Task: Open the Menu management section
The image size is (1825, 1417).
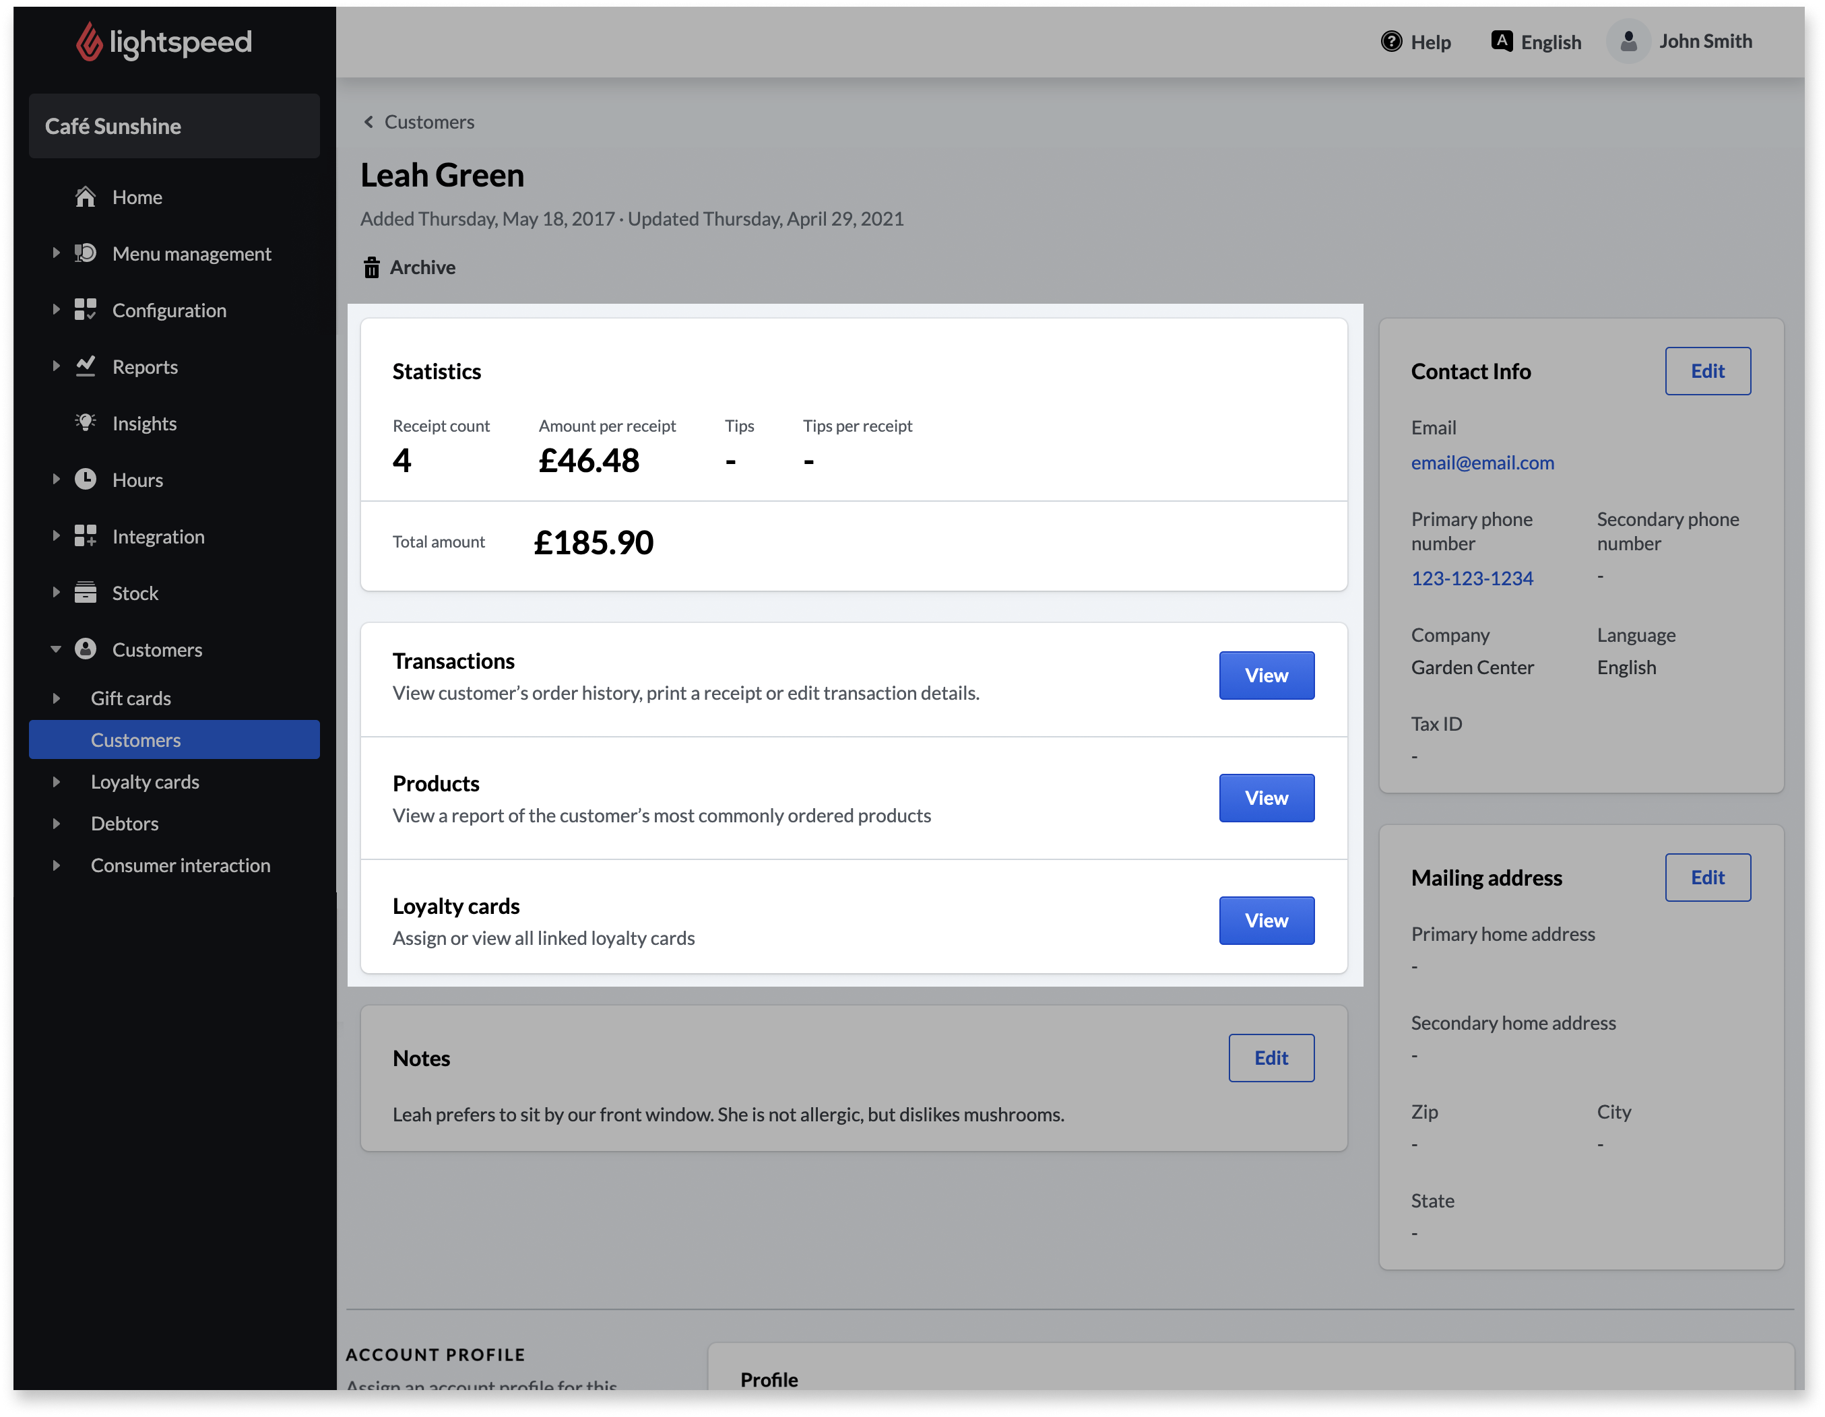Action: coord(193,253)
